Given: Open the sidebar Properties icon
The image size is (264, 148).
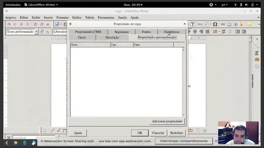Looking at the screenshot, I should point(257,46).
